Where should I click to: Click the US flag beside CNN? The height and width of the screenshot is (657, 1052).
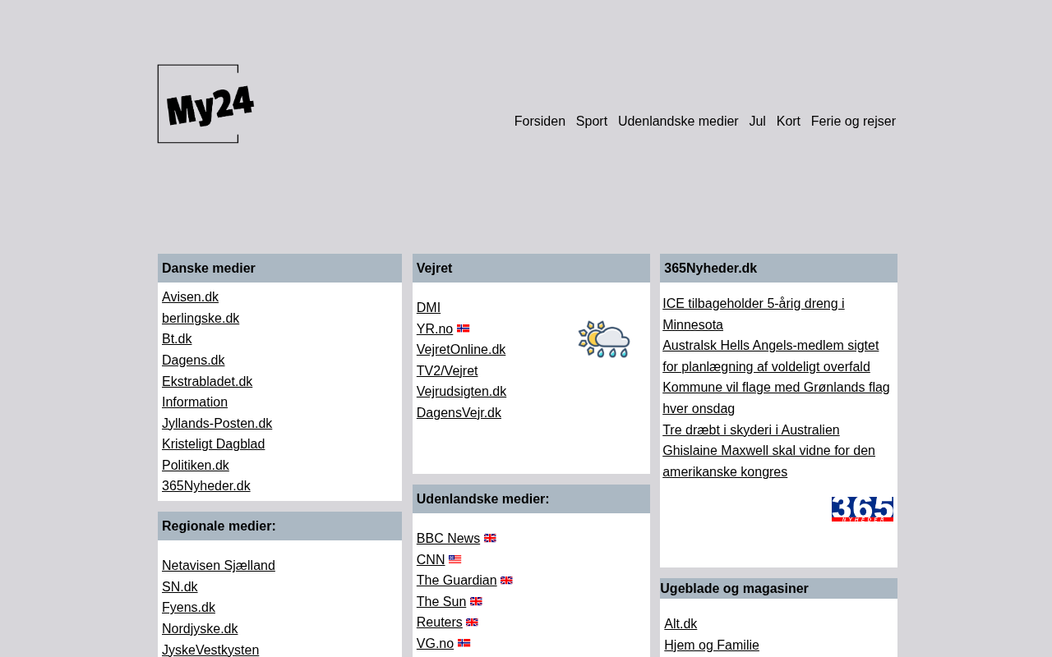455,559
